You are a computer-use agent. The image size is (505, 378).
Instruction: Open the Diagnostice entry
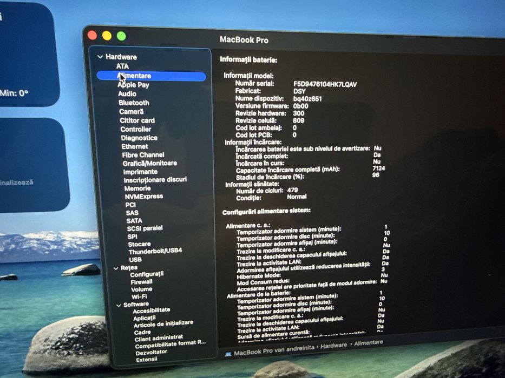point(139,138)
